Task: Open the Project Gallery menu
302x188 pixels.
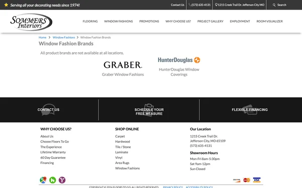Action: coord(210,21)
